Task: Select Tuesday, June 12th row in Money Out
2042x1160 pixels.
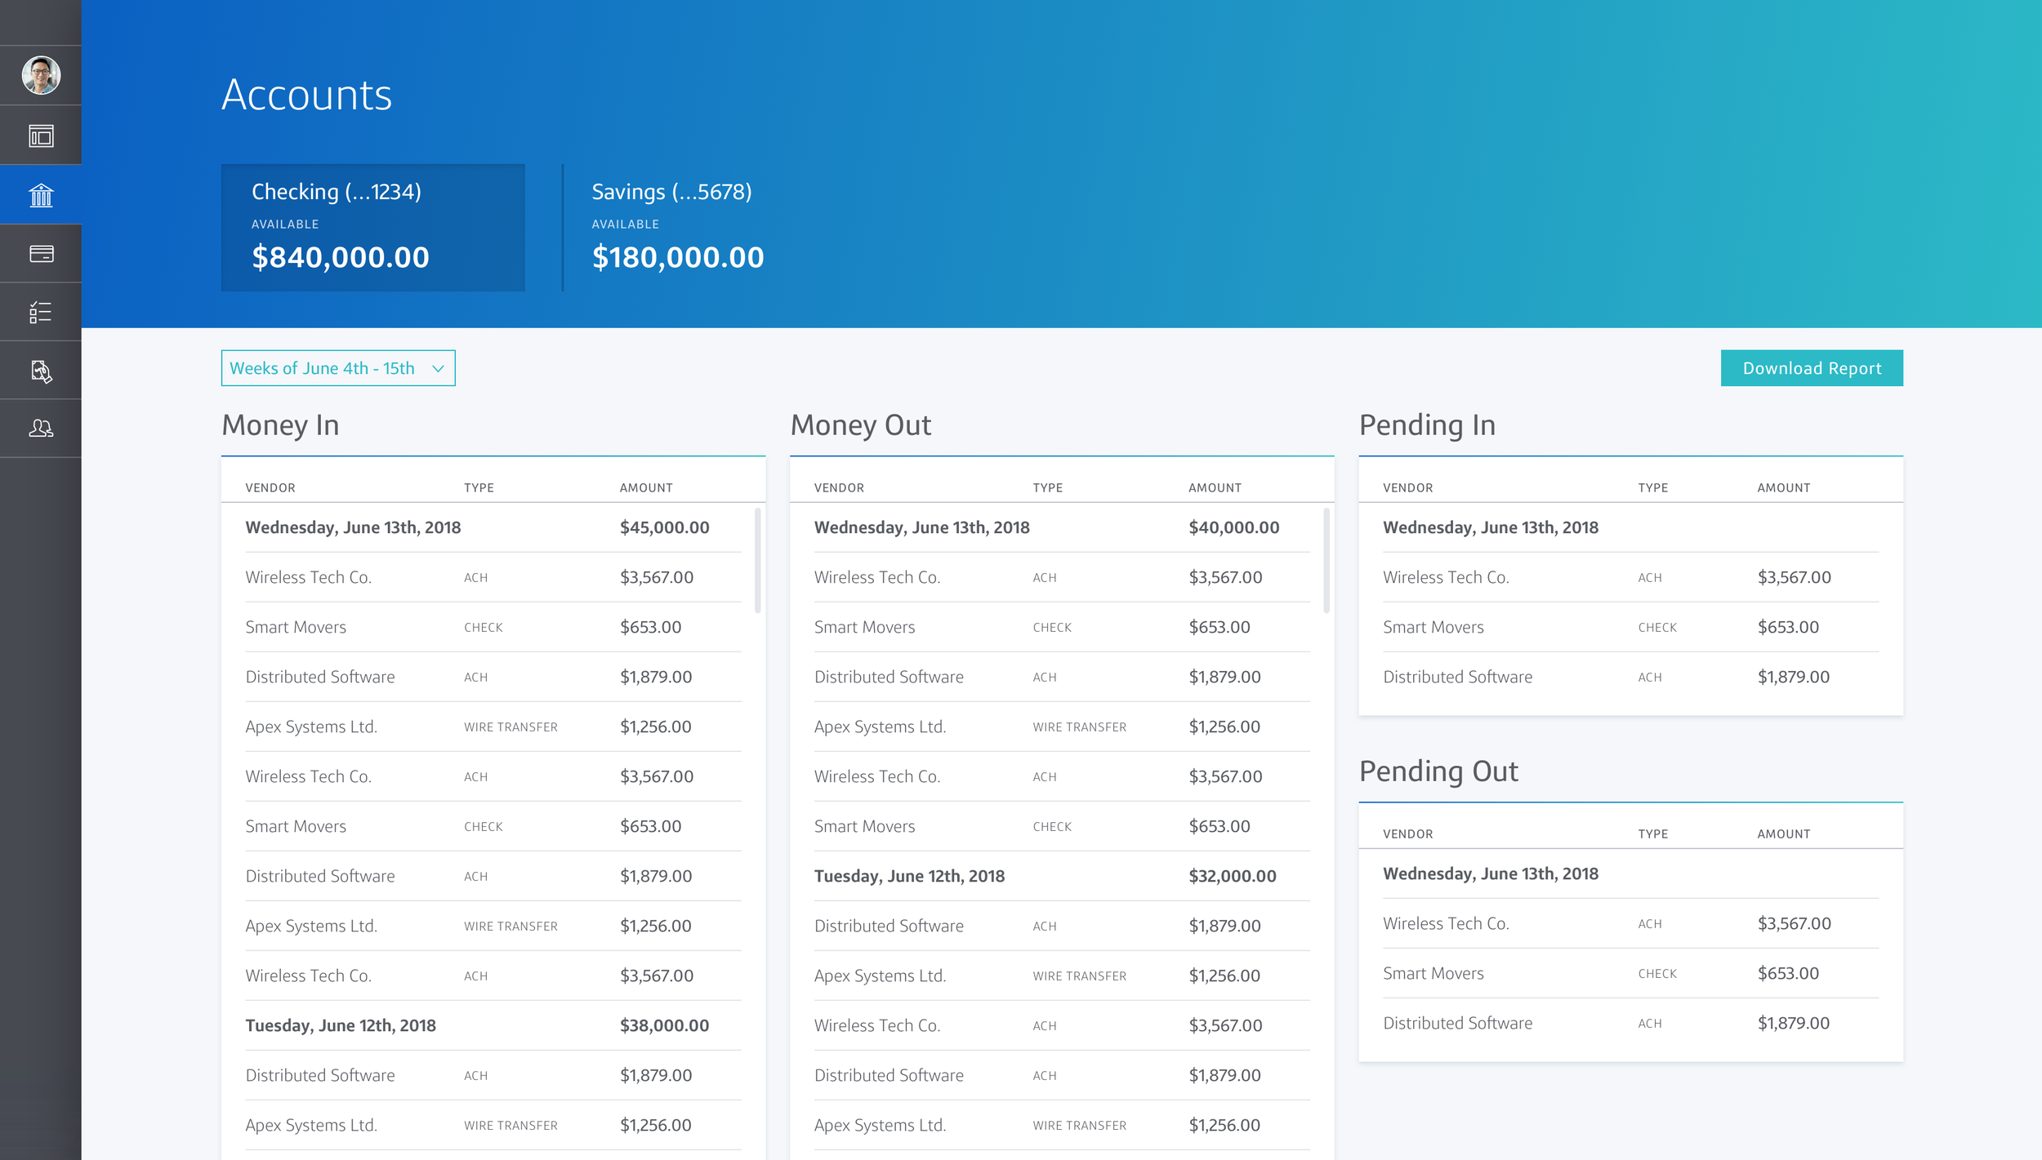Action: tap(1061, 877)
